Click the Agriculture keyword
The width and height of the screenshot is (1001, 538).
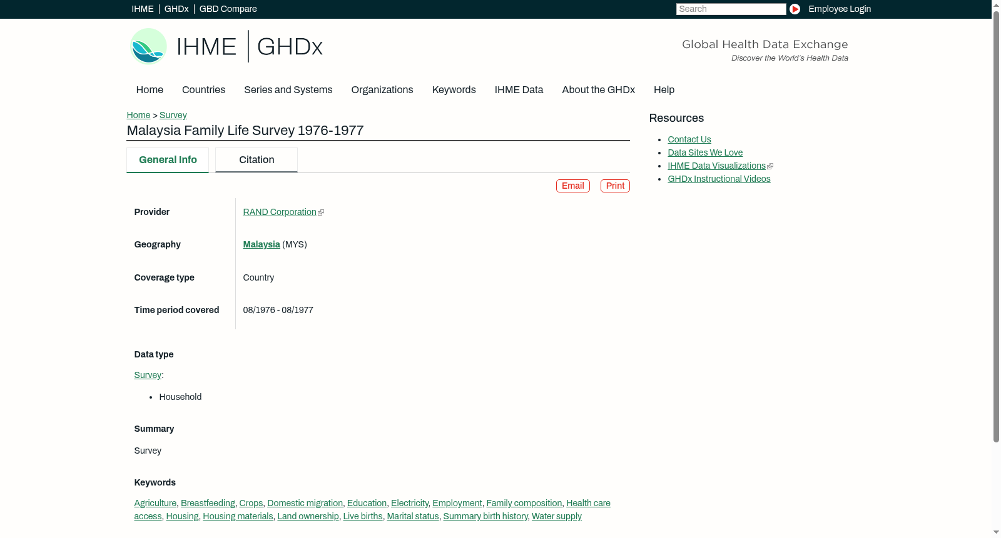[x=155, y=504]
